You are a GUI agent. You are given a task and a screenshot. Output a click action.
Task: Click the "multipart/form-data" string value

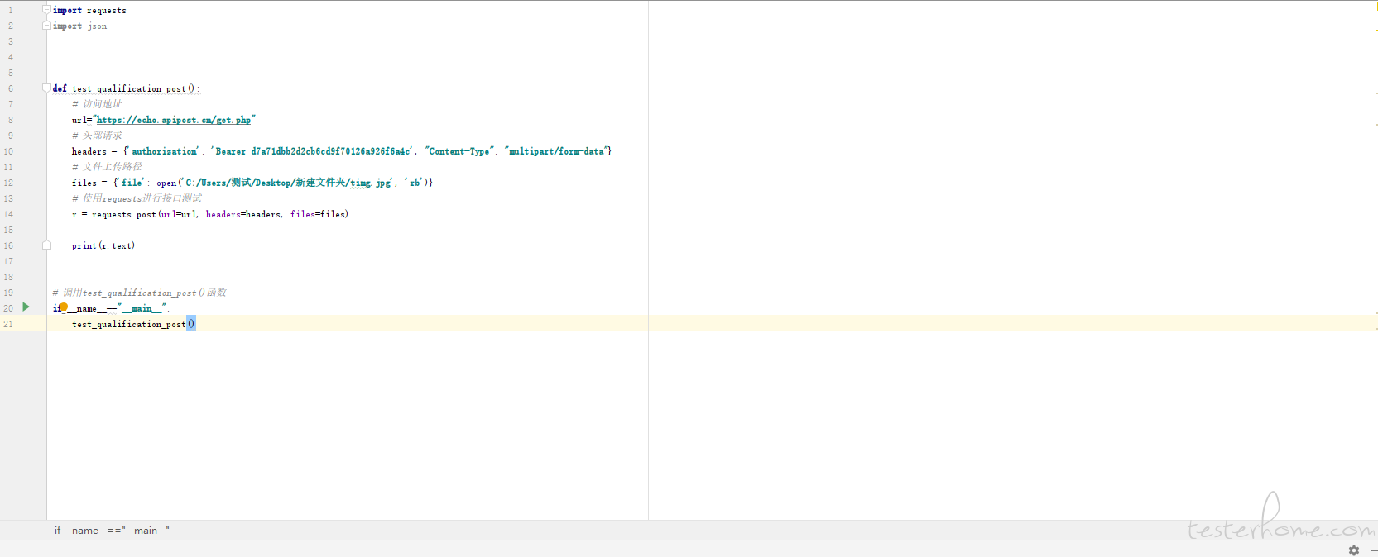pos(555,151)
